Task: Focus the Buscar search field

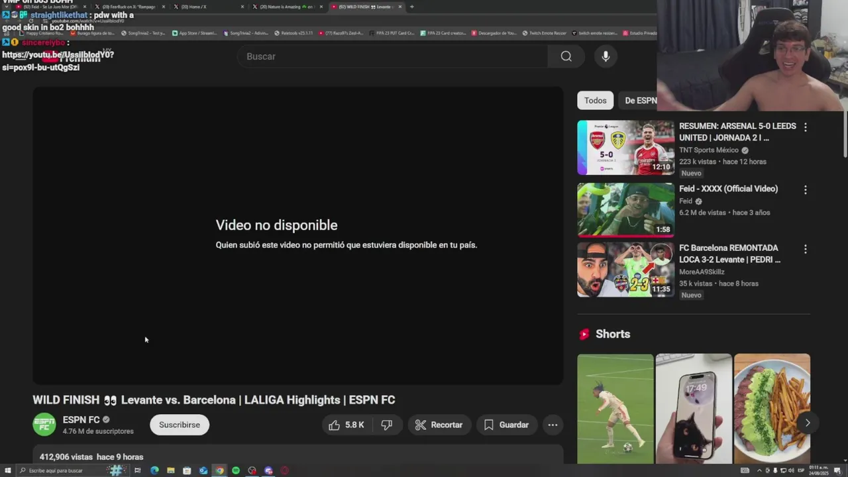Action: coord(393,56)
